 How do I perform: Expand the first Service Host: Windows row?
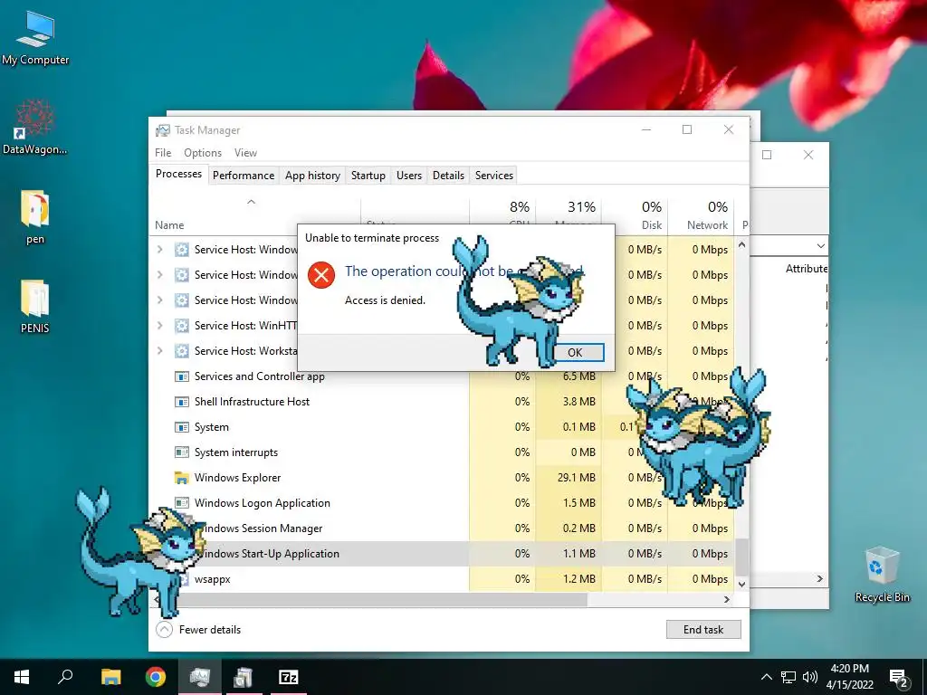159,250
